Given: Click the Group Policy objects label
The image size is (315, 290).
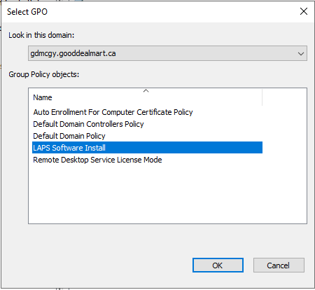Looking at the screenshot, I should (x=44, y=74).
